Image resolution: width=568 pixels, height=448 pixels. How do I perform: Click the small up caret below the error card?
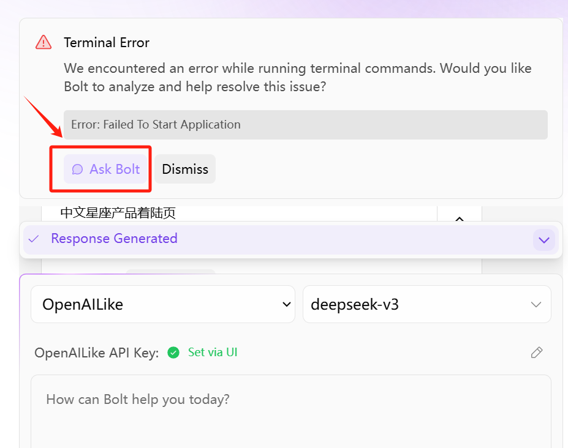[460, 218]
